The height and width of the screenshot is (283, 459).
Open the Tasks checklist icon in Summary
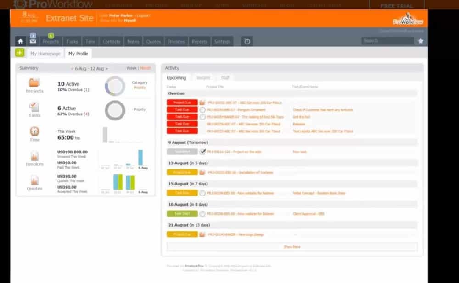[34, 107]
